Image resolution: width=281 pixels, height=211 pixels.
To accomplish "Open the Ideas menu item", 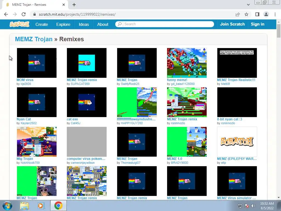I will pyautogui.click(x=84, y=24).
